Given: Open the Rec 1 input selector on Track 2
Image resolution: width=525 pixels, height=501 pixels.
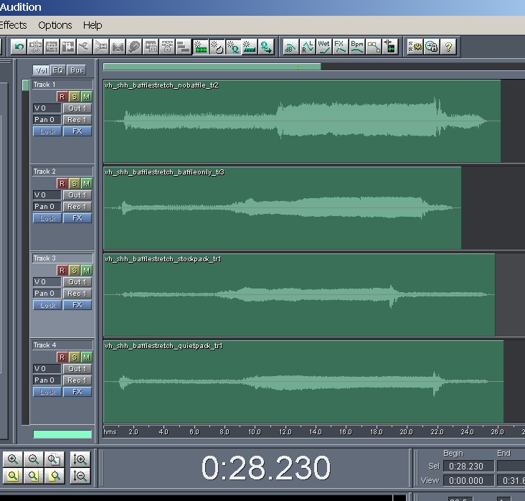Looking at the screenshot, I should tap(77, 207).
